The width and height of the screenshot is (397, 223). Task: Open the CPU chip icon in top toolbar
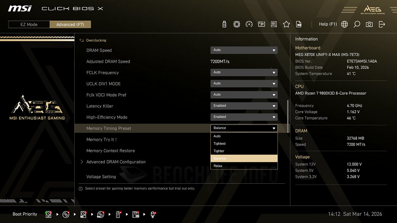[237, 24]
